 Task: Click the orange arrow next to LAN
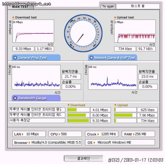click(23, 134)
